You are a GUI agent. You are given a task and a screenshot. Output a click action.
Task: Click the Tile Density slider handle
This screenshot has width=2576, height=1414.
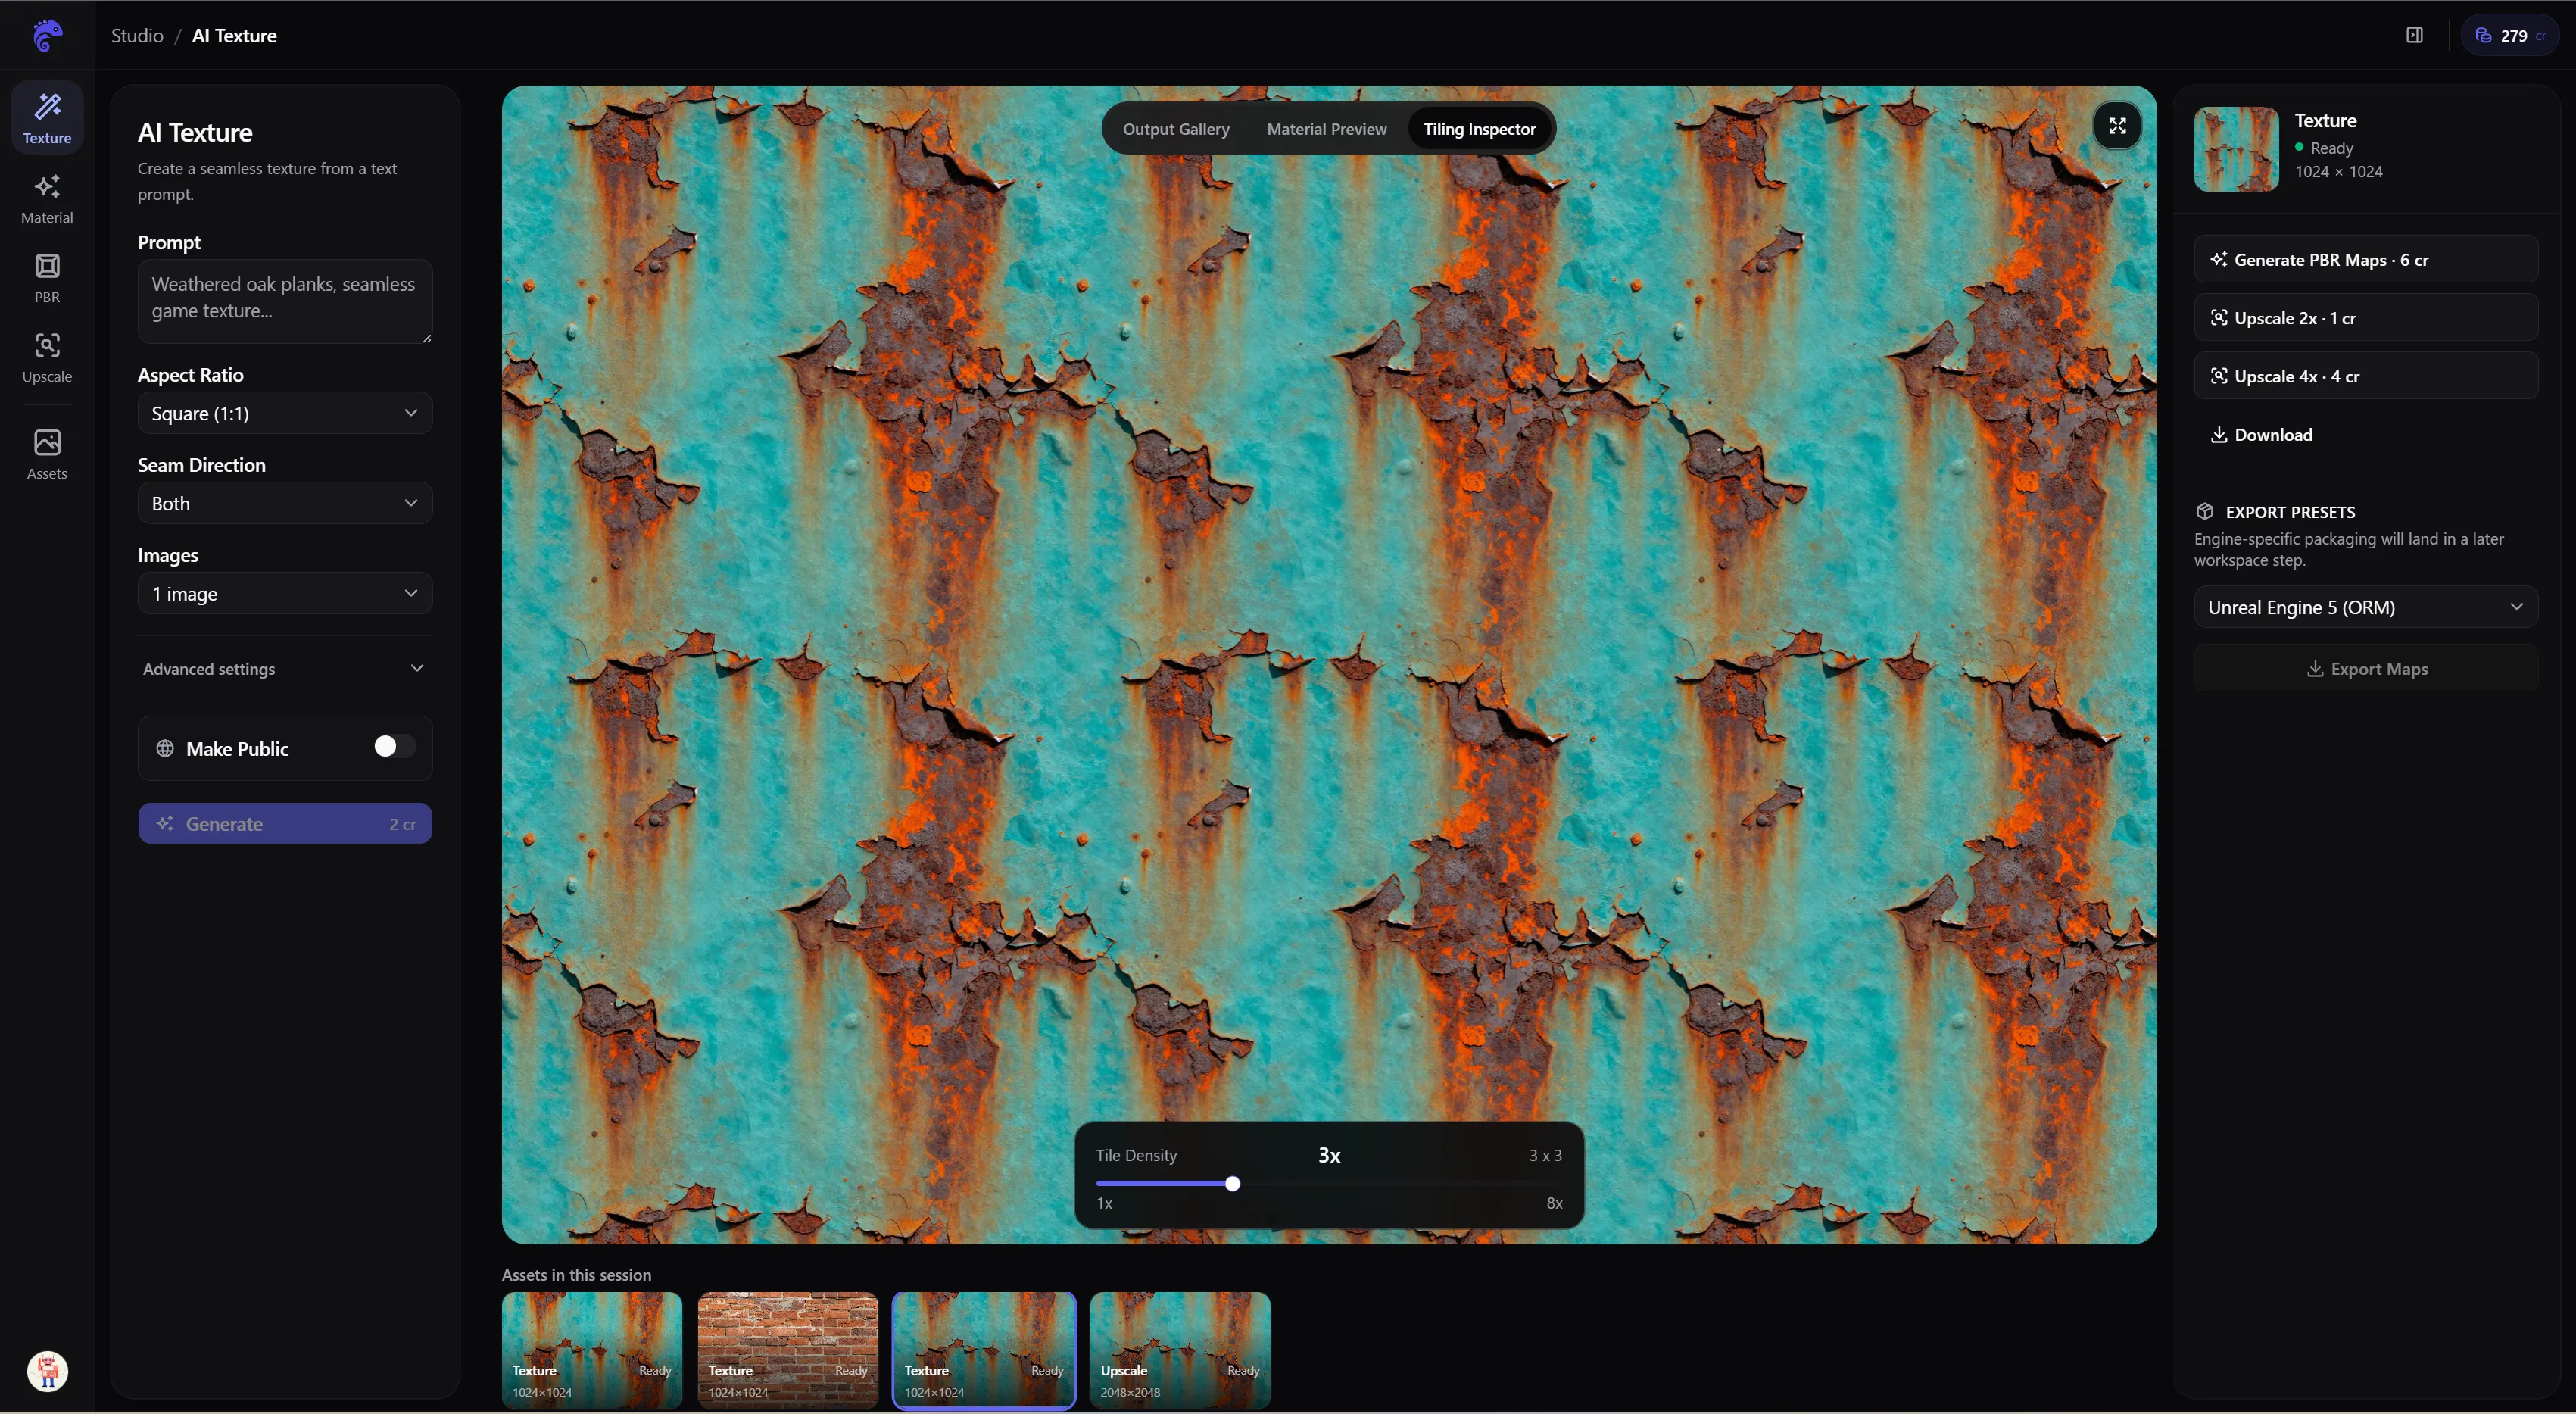(1232, 1183)
